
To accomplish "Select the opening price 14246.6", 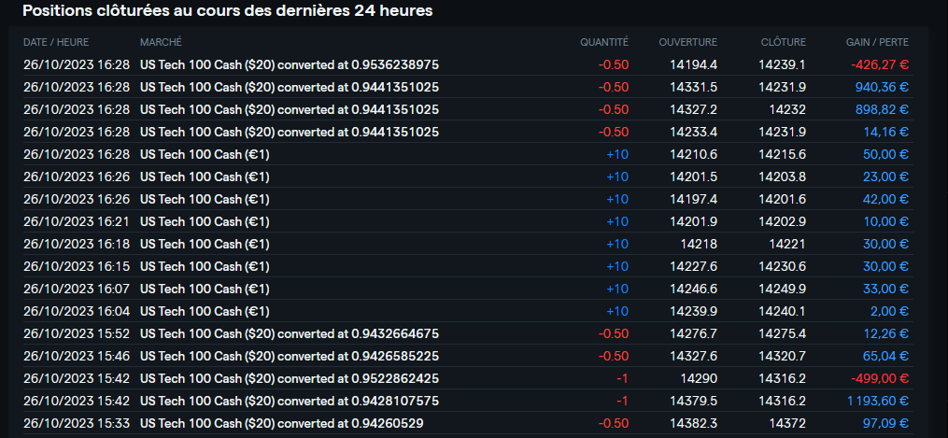I will coord(693,289).
